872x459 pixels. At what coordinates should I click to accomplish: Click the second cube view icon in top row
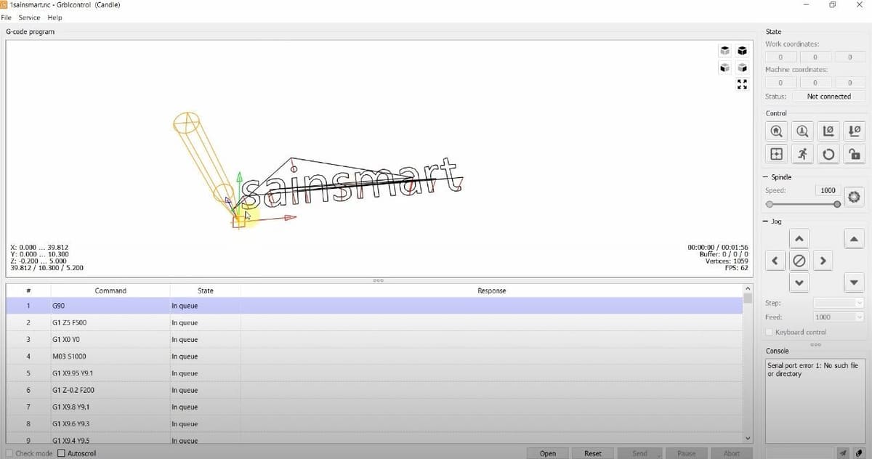(742, 51)
